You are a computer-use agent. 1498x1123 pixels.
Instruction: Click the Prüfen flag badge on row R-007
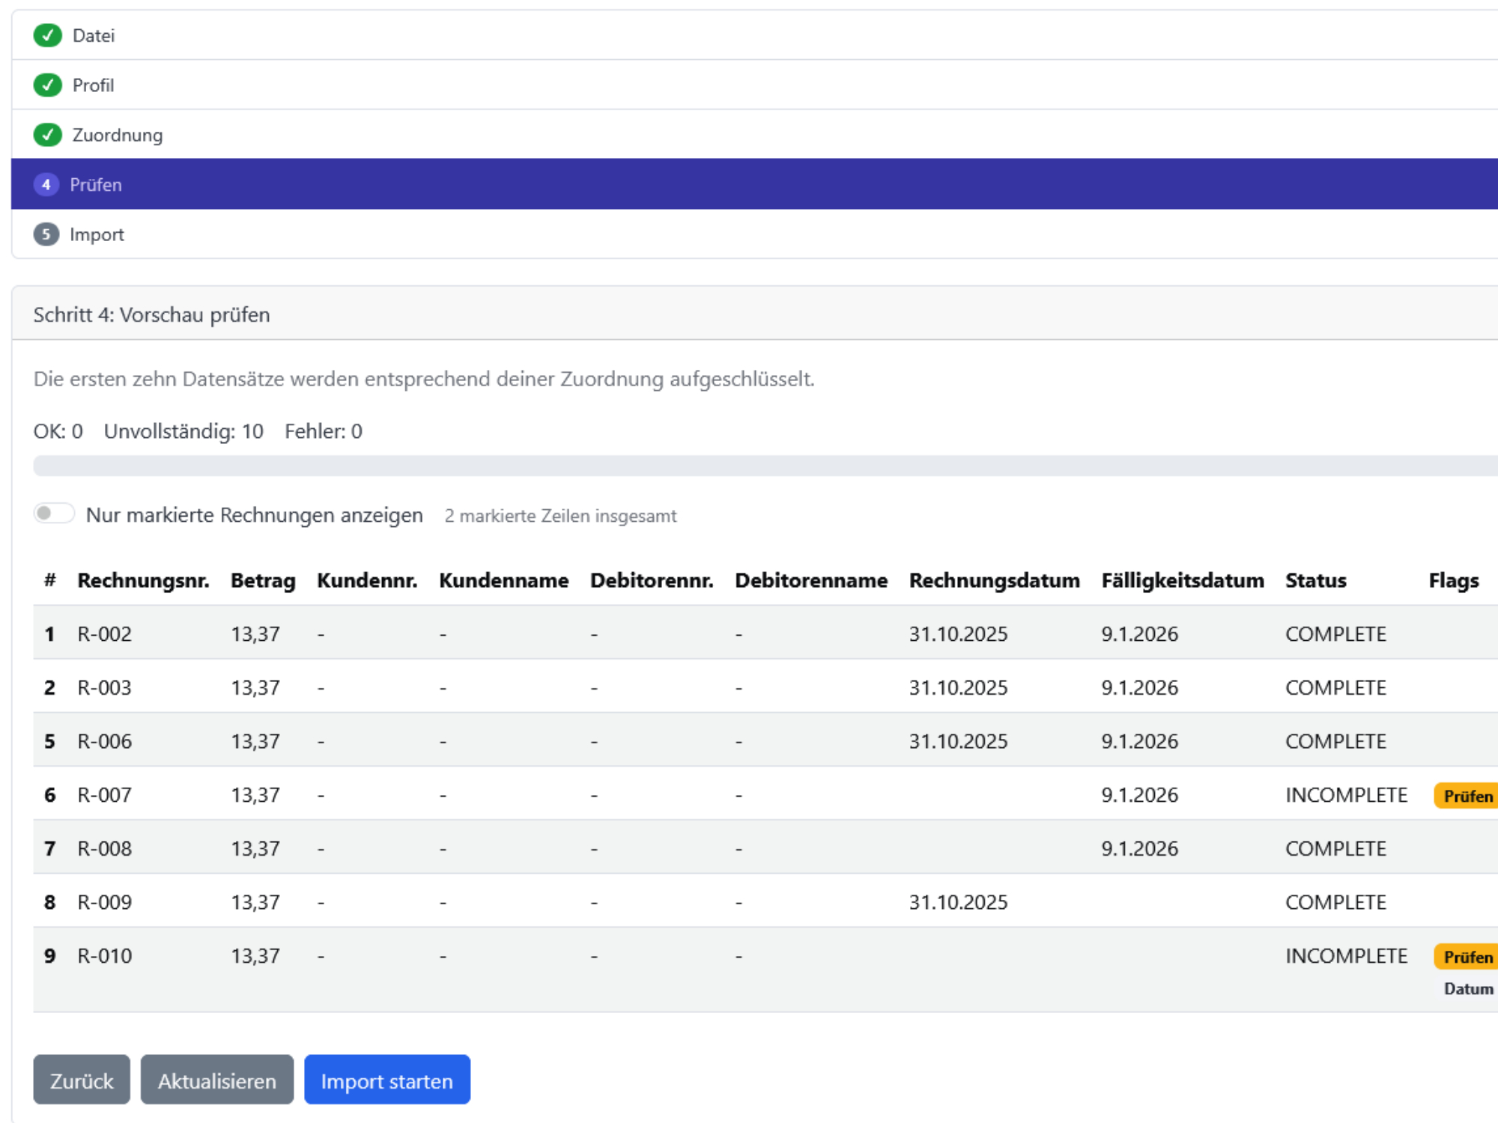point(1467,796)
